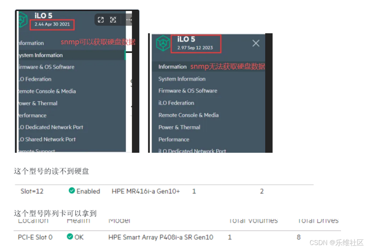Click the fullscreen expand icon on the left image
The height and width of the screenshot is (249, 365).
101,20
